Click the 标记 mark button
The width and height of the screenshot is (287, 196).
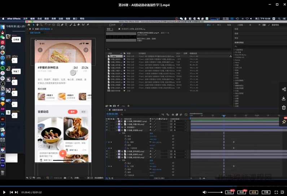click(x=229, y=192)
